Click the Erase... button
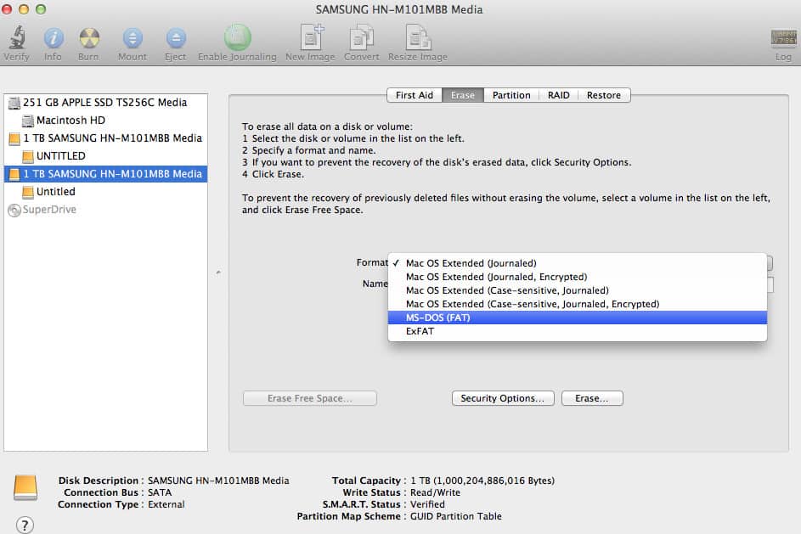The width and height of the screenshot is (801, 534). click(x=592, y=398)
